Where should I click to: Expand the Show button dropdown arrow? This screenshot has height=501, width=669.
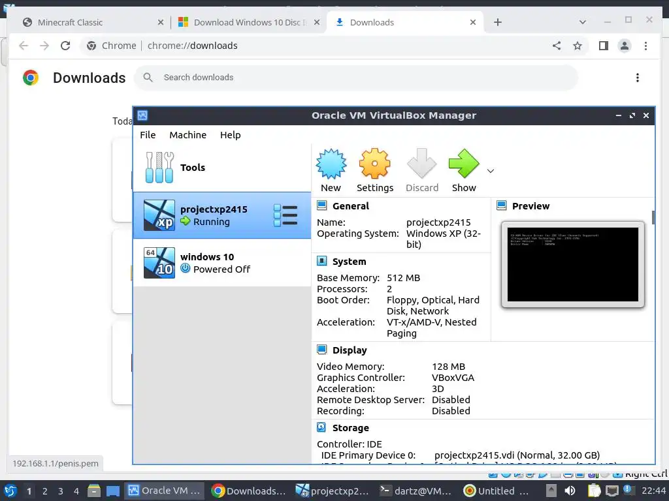pos(491,171)
